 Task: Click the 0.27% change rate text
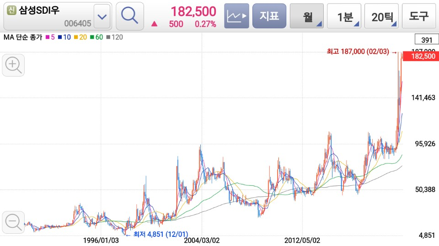point(205,24)
